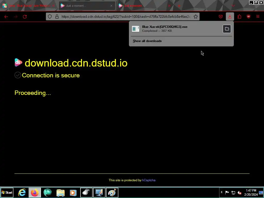
Task: Minimize the browser window
Action: tap(251, 3)
